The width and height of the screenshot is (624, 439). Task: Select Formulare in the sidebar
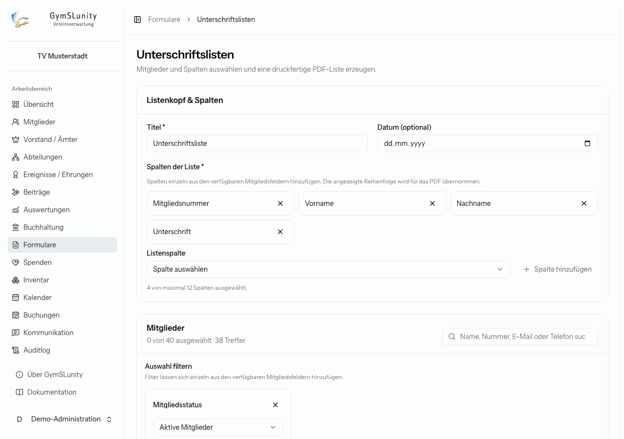[x=62, y=245]
